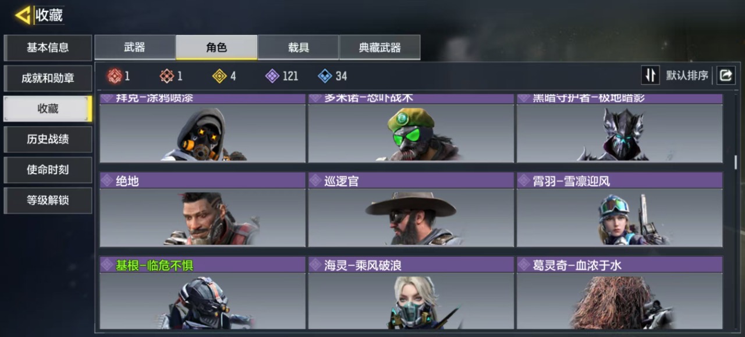Image resolution: width=745 pixels, height=337 pixels.
Task: Go back using the yellow arrow icon
Action: pyautogui.click(x=23, y=15)
